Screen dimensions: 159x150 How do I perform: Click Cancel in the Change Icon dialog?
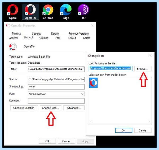tap(143, 130)
